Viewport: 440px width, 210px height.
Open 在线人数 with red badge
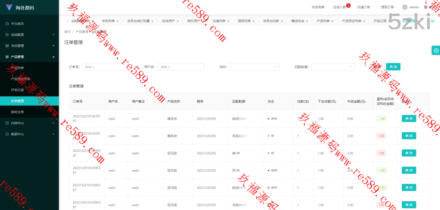340,7
